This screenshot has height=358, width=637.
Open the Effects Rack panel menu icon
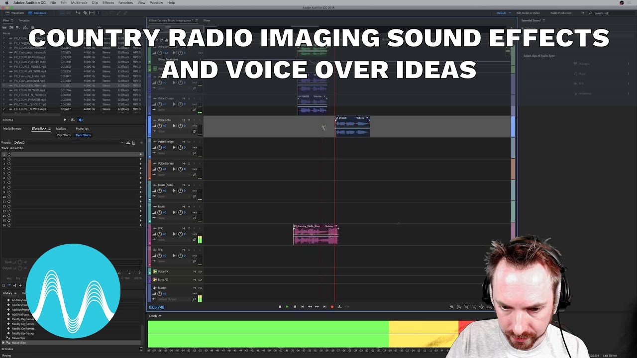[x=50, y=129]
